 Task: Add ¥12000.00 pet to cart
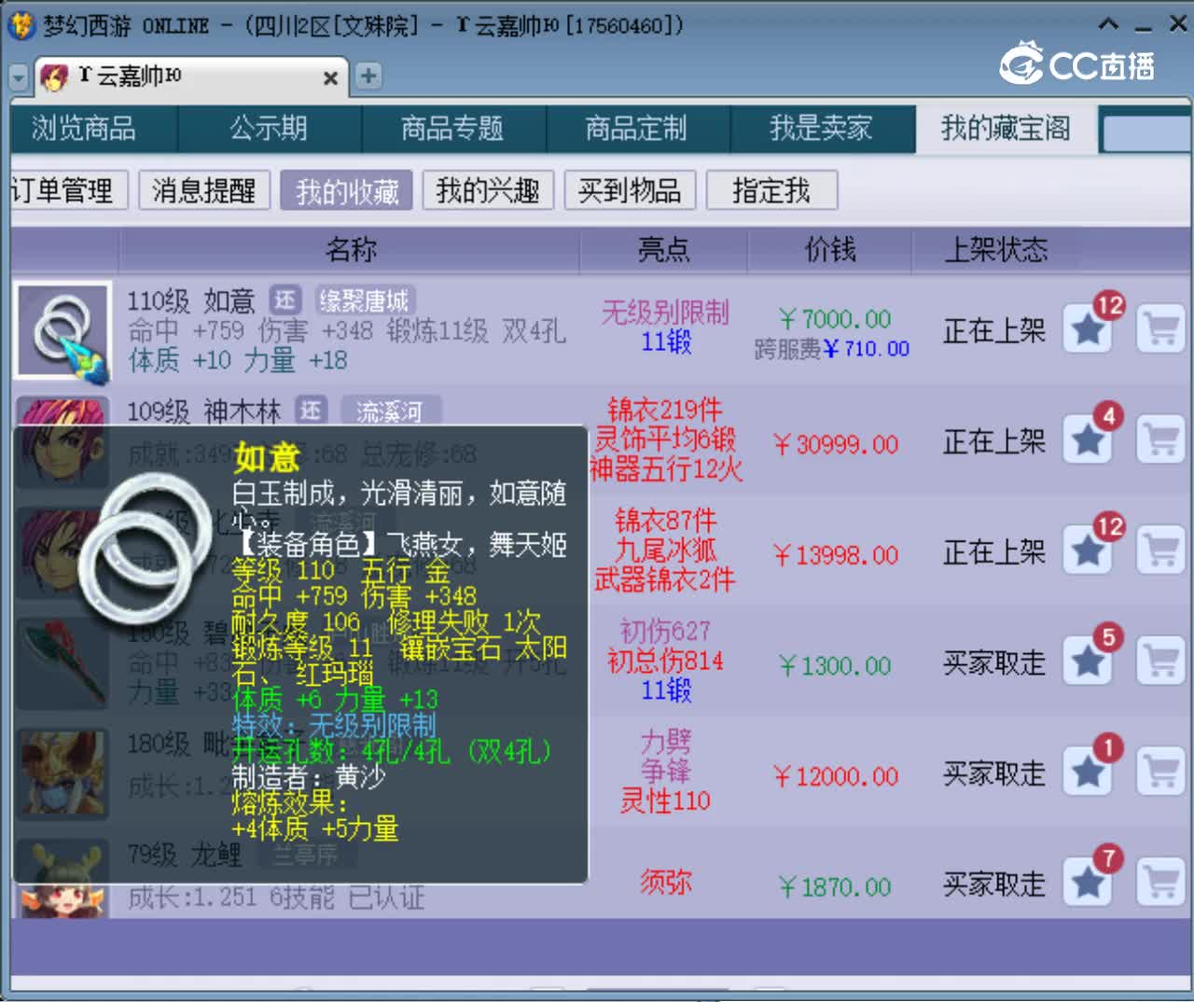pos(1160,772)
